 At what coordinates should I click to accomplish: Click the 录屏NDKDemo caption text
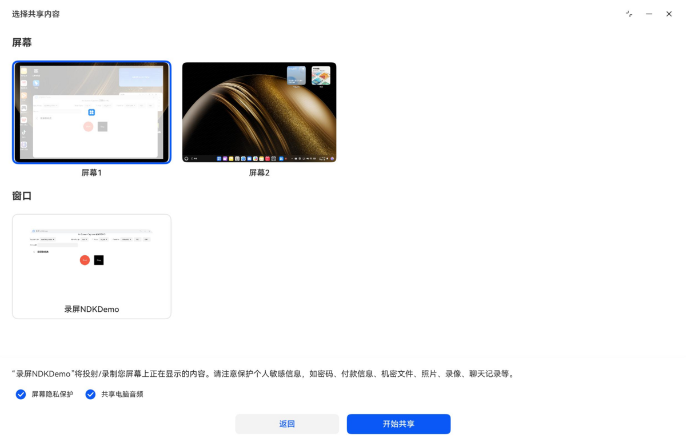91,309
